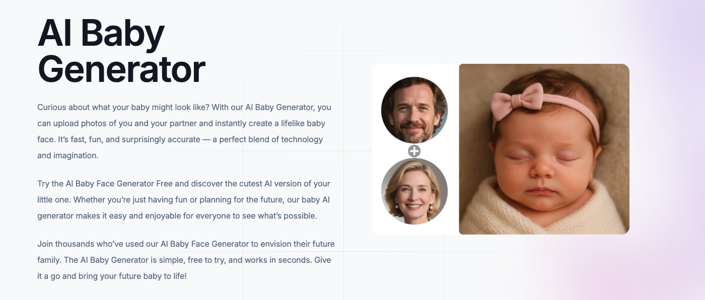The image size is (705, 300).
Task: Click the paragraph starting 'Join thousands who've'
Action: coord(186,260)
